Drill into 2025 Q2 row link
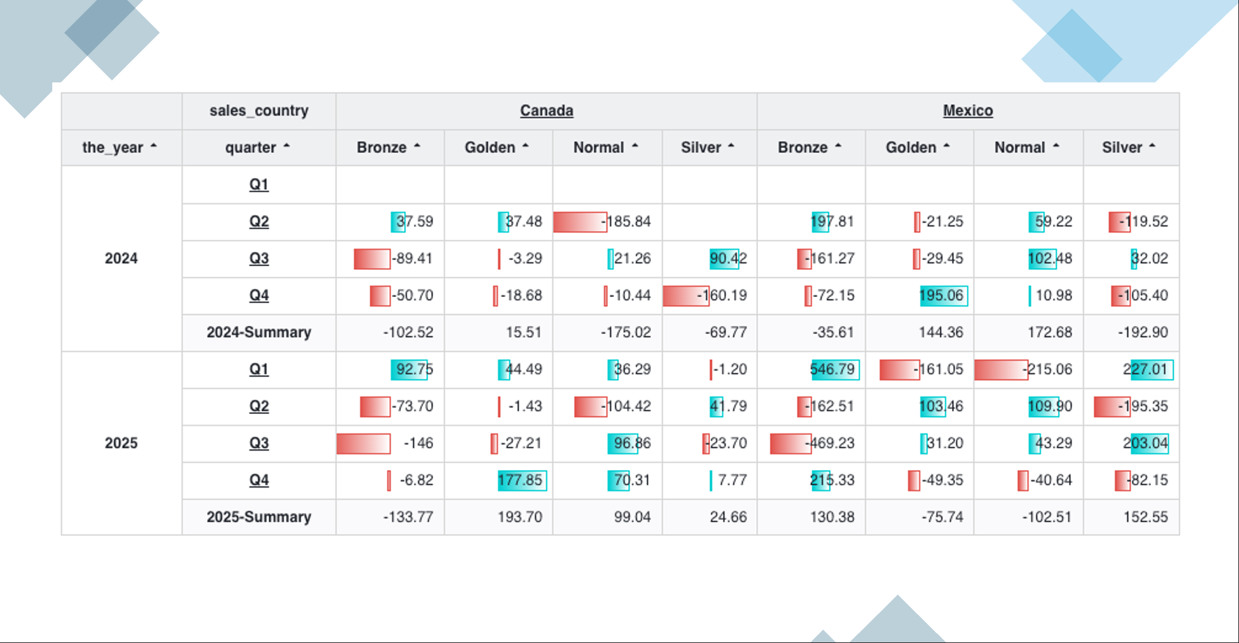 pos(259,406)
